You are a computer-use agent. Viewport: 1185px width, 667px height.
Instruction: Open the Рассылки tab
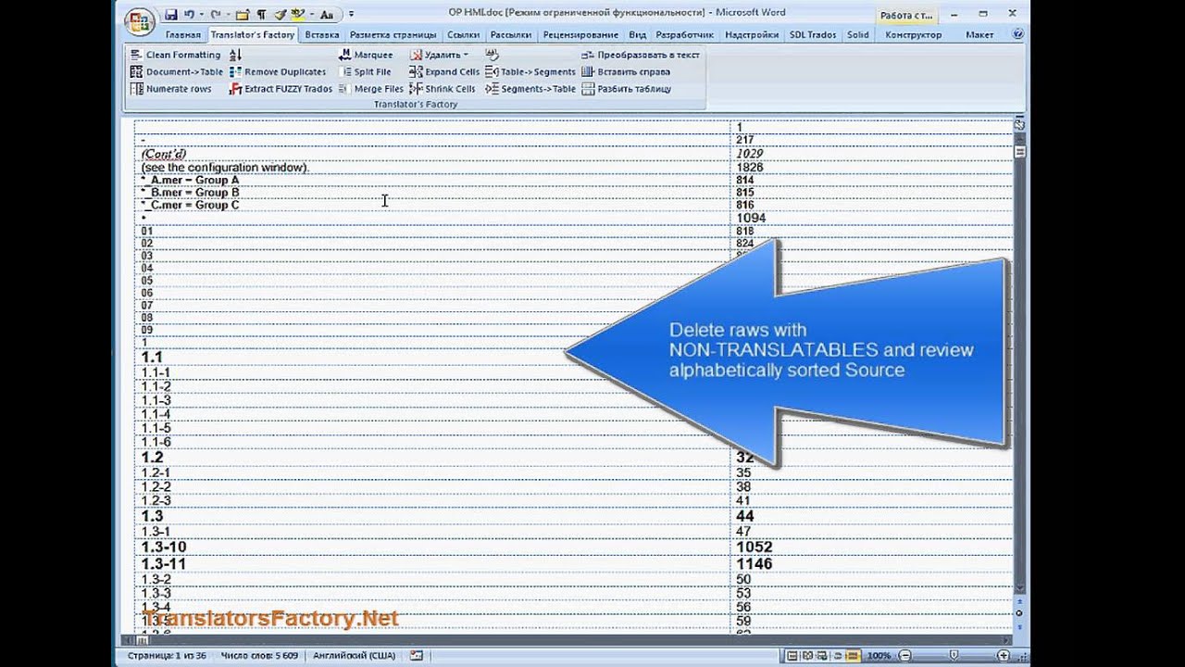511,34
